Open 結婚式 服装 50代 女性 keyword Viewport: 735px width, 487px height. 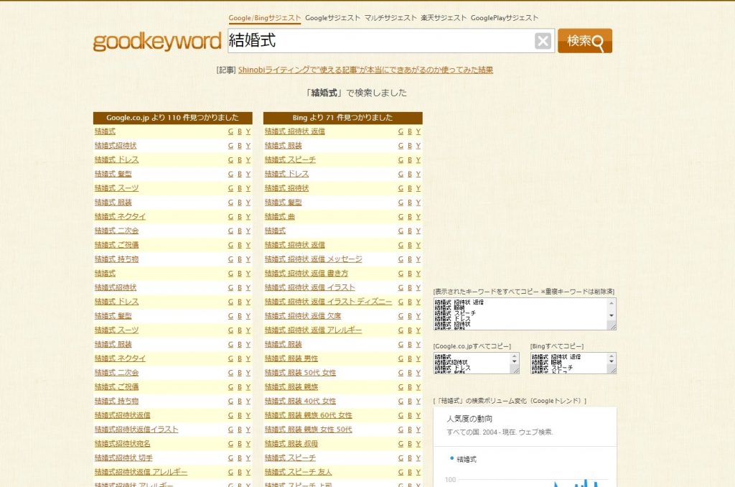(x=300, y=373)
